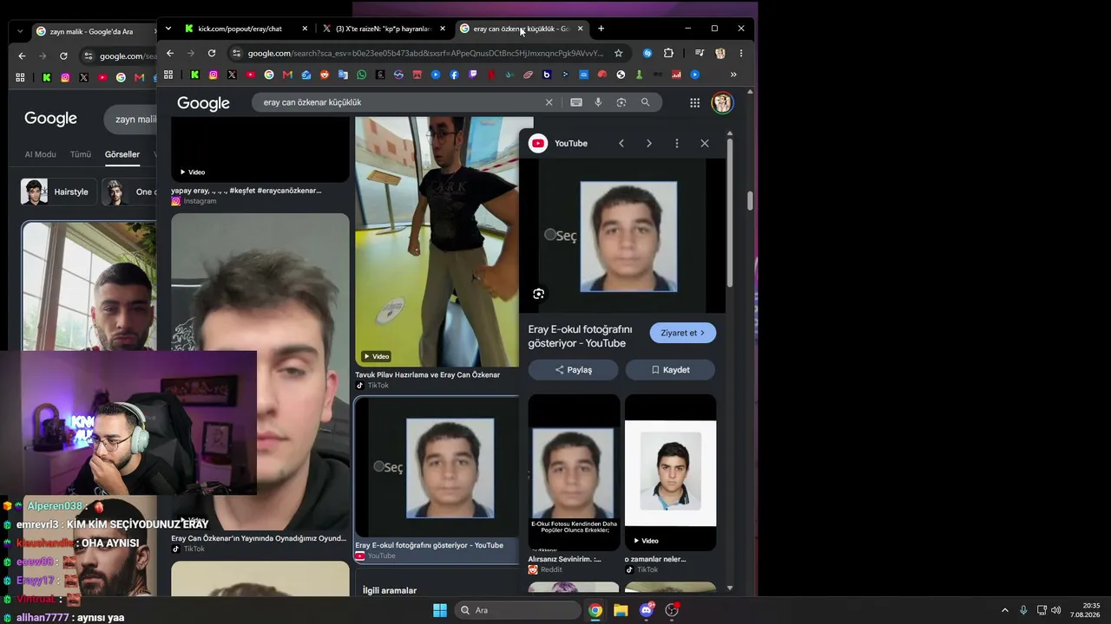Bookmark this page with the star icon
This screenshot has width=1111, height=624.
pos(618,53)
